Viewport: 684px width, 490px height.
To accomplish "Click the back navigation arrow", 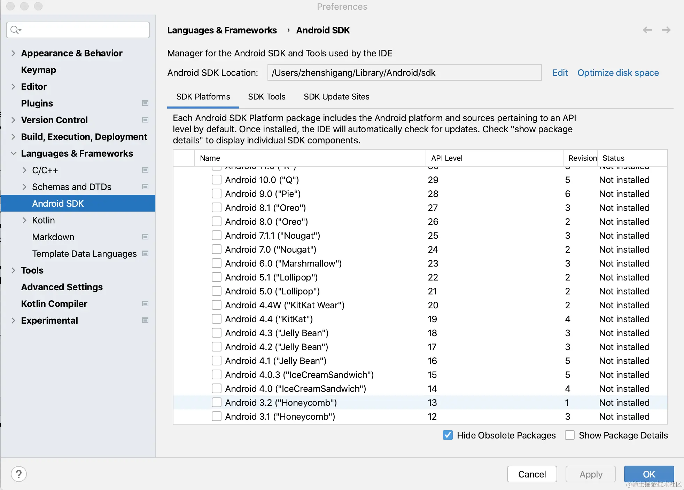I will [647, 30].
